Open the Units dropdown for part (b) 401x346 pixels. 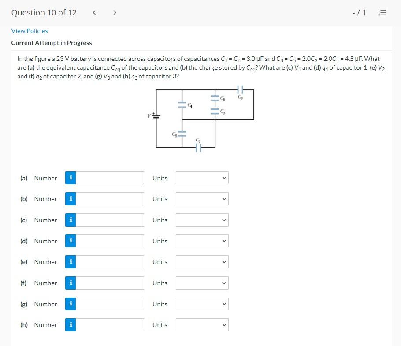coord(202,199)
